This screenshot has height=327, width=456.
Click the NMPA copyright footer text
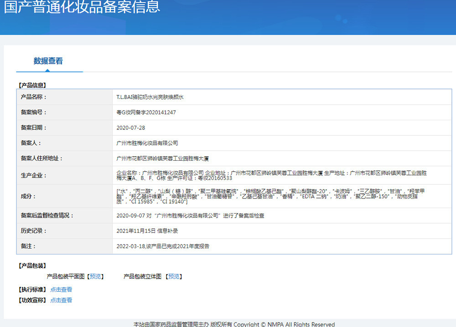point(234,324)
